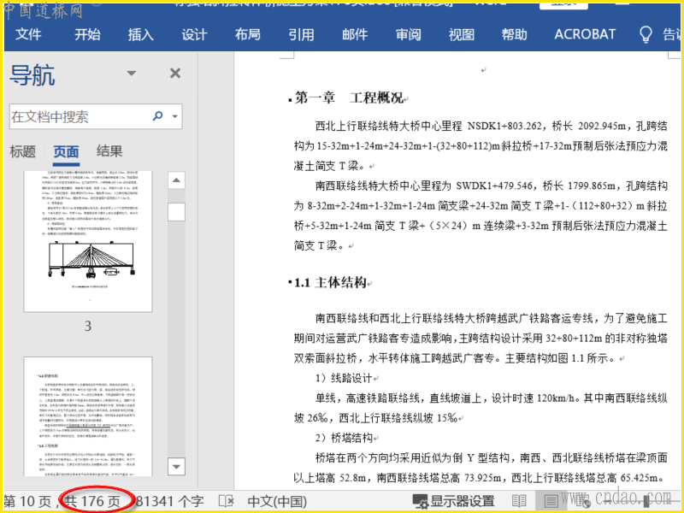The height and width of the screenshot is (513, 684).
Task: Click the proofing check icon in status bar
Action: coord(226,501)
